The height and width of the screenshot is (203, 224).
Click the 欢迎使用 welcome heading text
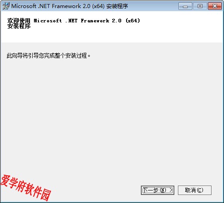click(19, 21)
